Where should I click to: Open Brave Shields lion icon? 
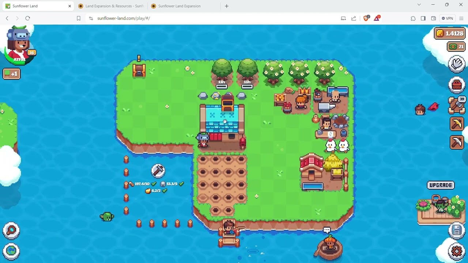(x=366, y=18)
